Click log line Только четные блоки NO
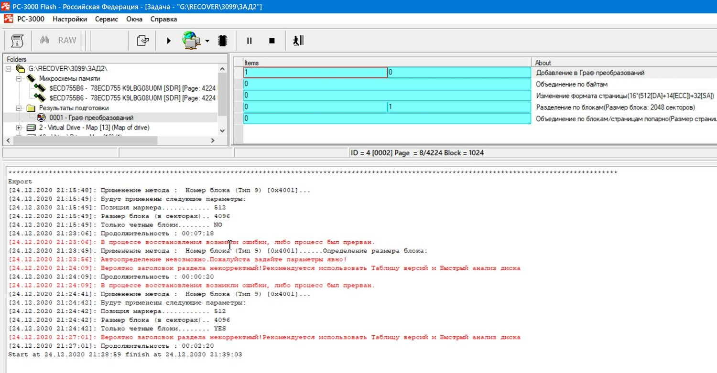Viewport: 717px width, 373px height. (115, 224)
